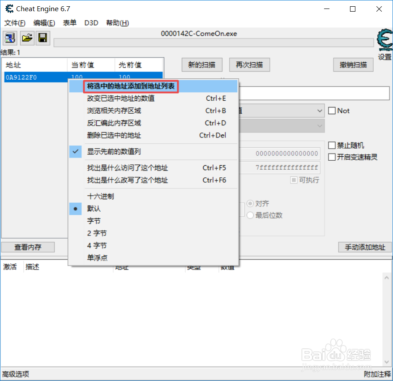
Task: Open the 表单 menu
Action: pyautogui.click(x=70, y=23)
